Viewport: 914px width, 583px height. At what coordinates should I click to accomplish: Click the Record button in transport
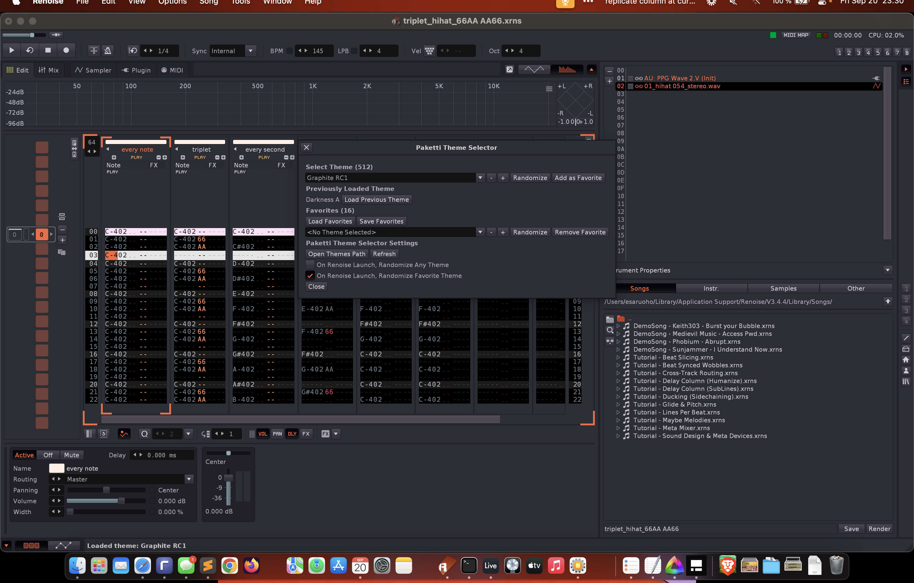[x=66, y=50]
